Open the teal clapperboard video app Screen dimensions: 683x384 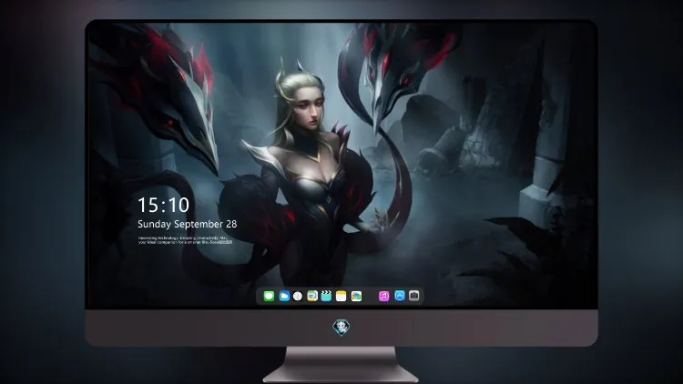[326, 296]
